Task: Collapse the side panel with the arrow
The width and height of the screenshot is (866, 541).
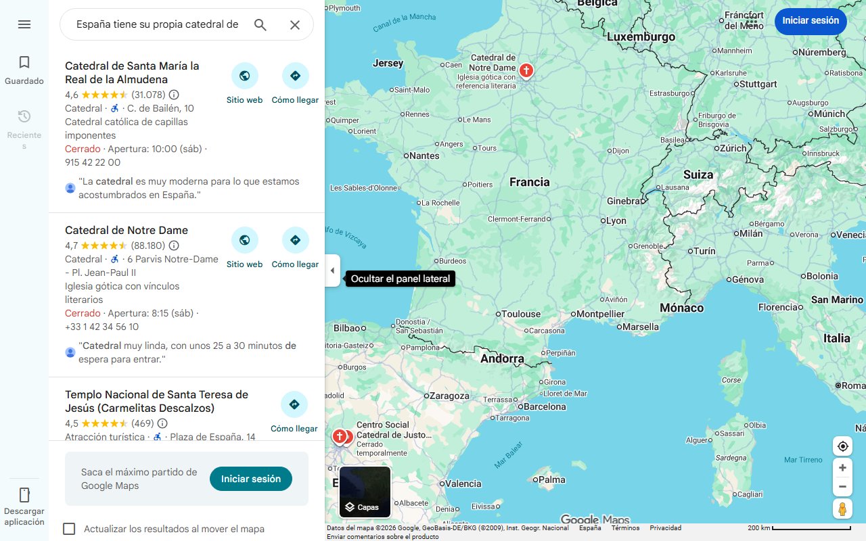Action: pos(332,270)
